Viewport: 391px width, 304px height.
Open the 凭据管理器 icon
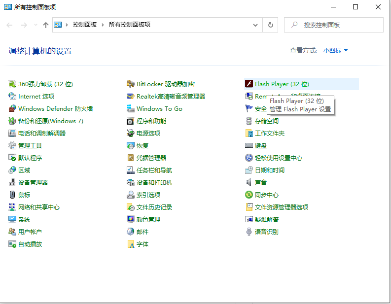point(131,158)
